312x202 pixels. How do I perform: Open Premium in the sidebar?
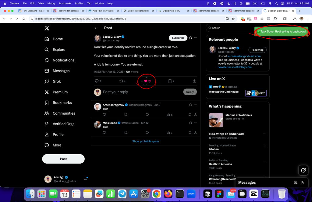pos(56,92)
